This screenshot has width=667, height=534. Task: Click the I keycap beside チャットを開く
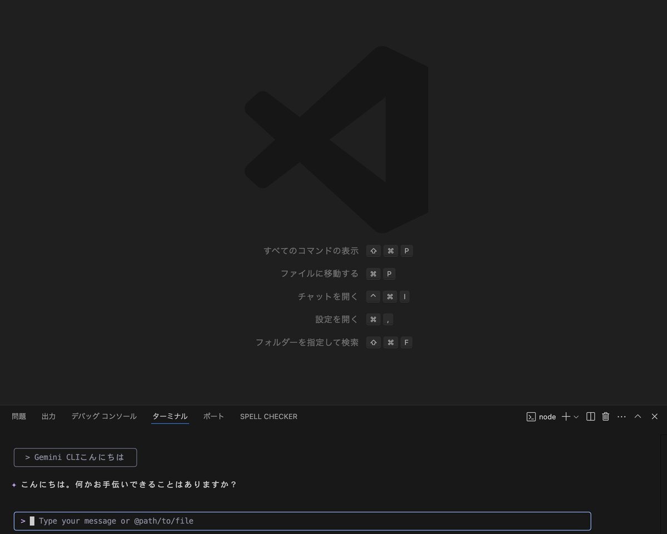(405, 296)
